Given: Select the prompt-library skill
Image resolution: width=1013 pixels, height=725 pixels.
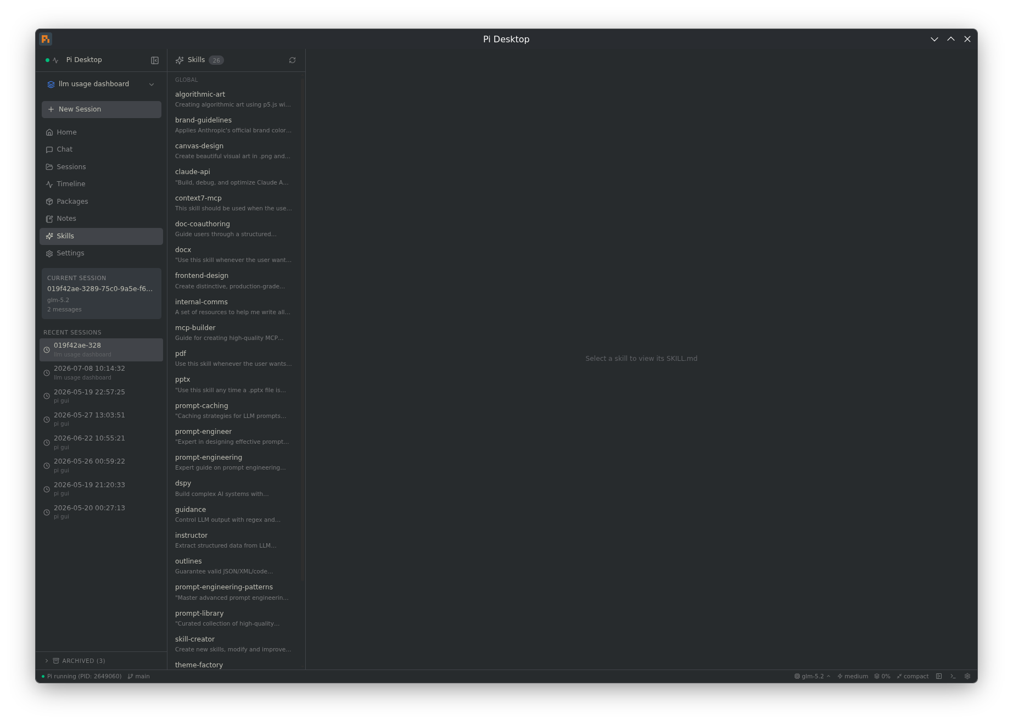Looking at the screenshot, I should [x=234, y=618].
